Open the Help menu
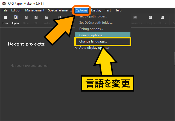Image resolution: width=175 pixels, height=121 pixels. (118, 10)
